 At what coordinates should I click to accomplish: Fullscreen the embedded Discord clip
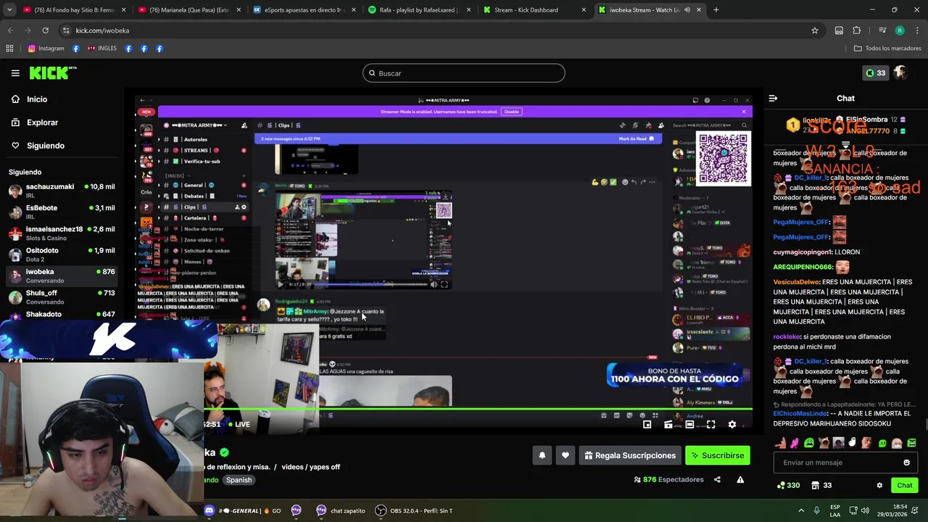pyautogui.click(x=444, y=284)
